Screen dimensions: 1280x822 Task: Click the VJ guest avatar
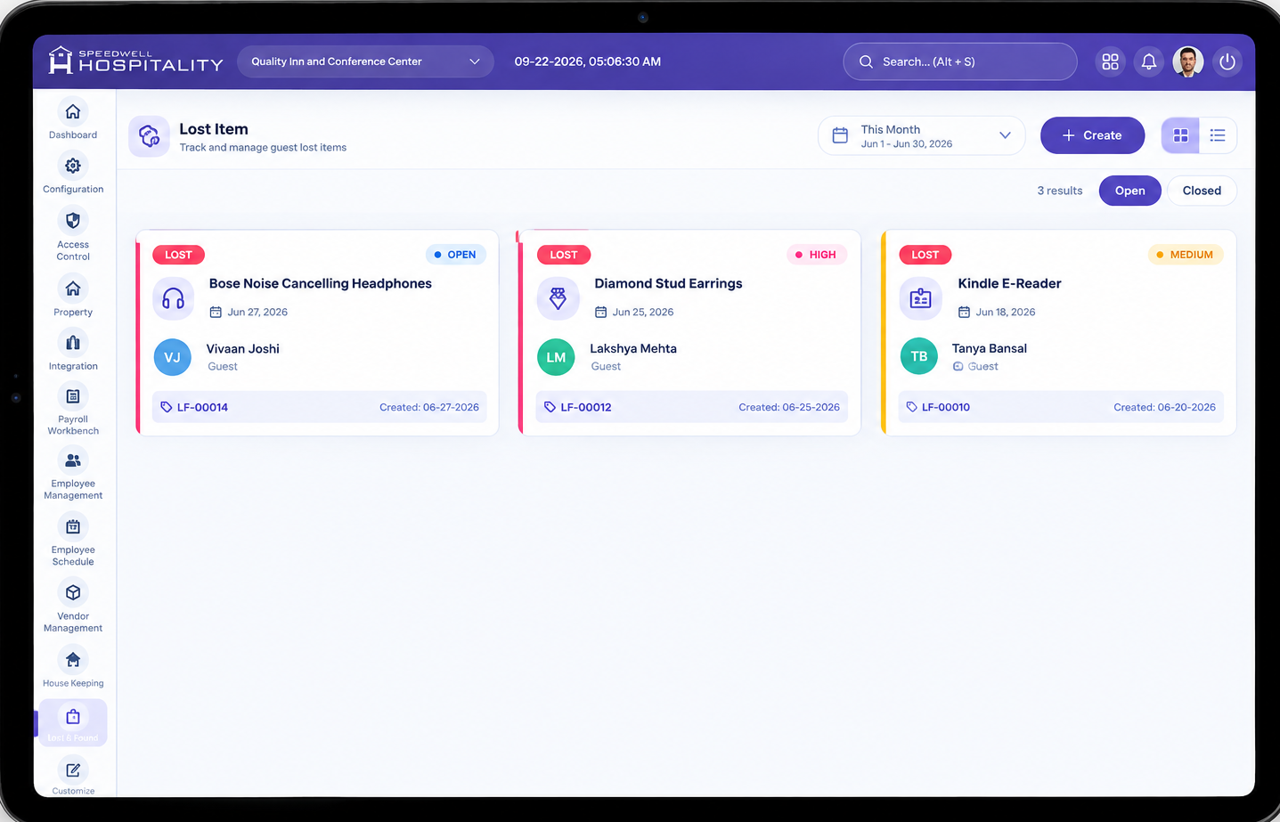click(172, 357)
